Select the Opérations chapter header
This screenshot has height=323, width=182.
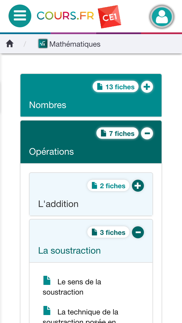[x=51, y=152]
